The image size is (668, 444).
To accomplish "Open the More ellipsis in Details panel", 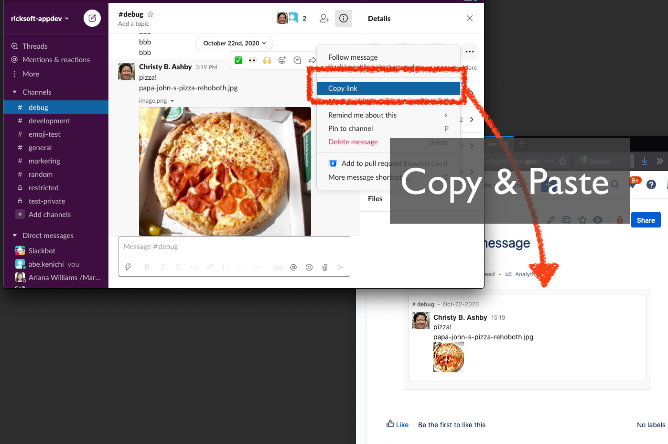I will pyautogui.click(x=470, y=52).
